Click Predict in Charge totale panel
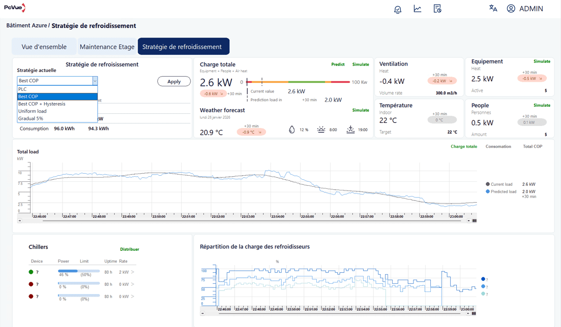561x327 pixels. (338, 64)
